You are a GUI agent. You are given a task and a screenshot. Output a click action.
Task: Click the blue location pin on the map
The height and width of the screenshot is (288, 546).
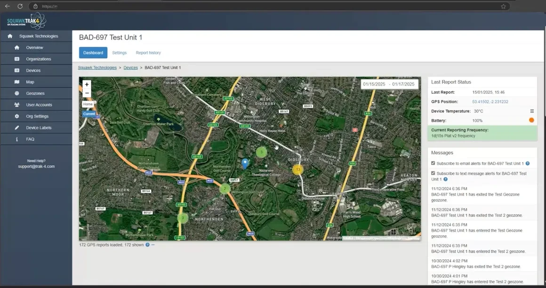[x=245, y=164]
